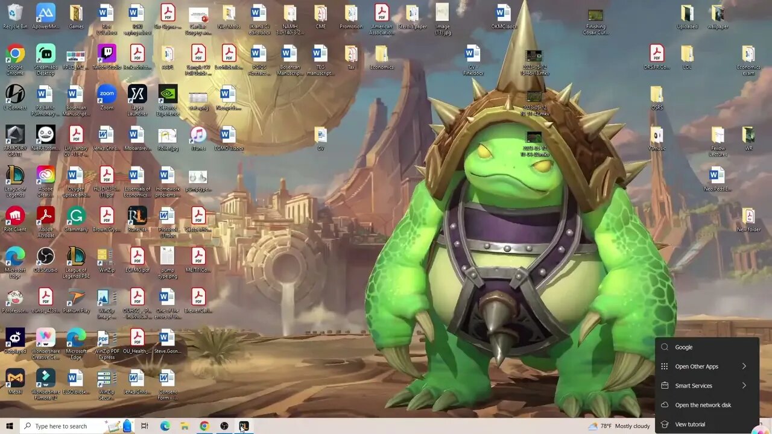Select the Uploaded folder
772x434 pixels.
687,17
